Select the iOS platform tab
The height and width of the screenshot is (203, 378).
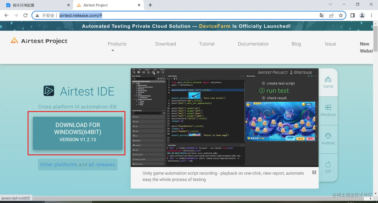click(x=328, y=167)
